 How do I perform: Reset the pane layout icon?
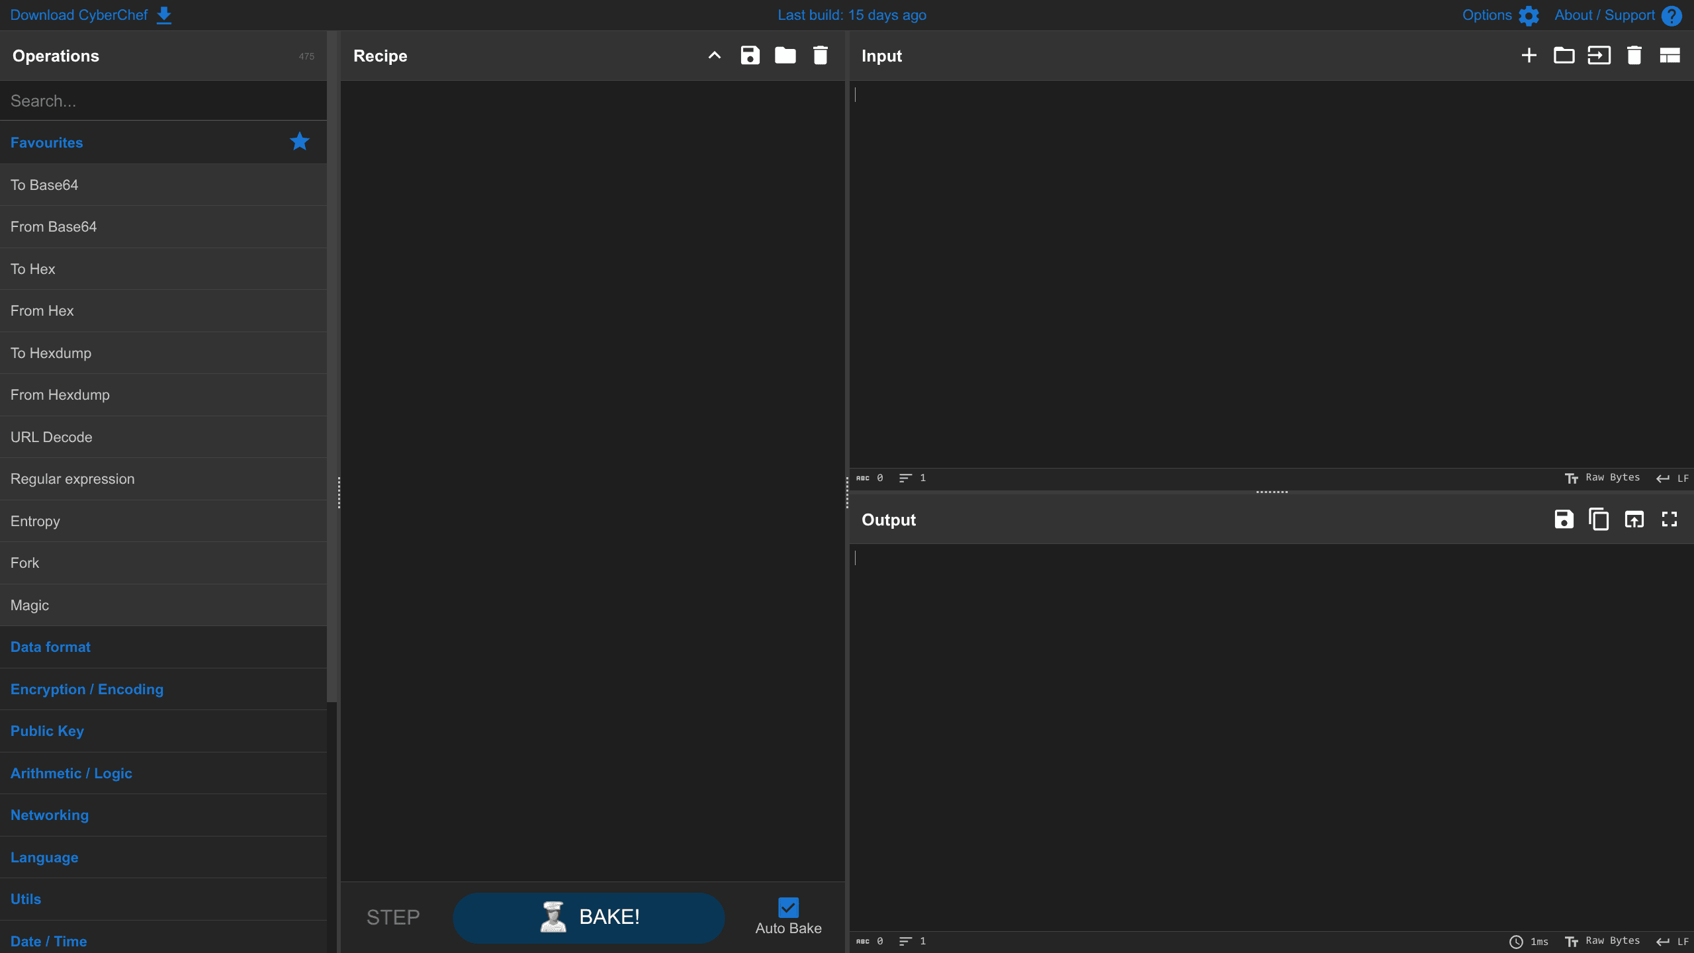tap(1670, 56)
